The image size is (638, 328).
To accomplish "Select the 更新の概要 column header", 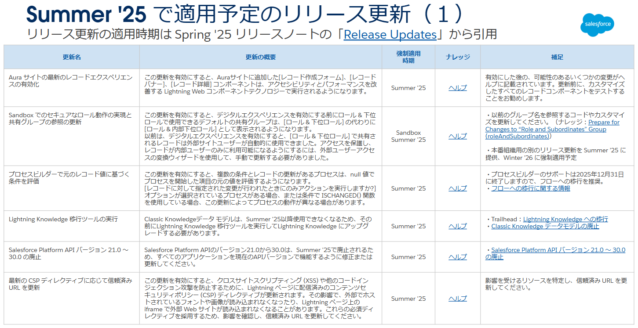I will pos(261,57).
